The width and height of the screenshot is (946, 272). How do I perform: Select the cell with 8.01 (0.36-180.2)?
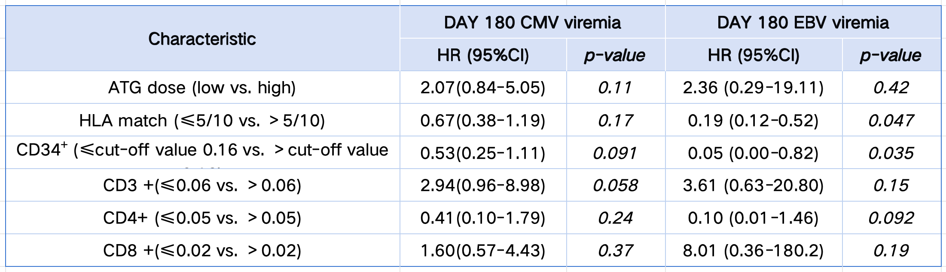(753, 251)
